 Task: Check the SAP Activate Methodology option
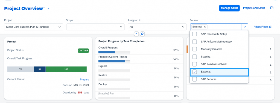(194, 42)
